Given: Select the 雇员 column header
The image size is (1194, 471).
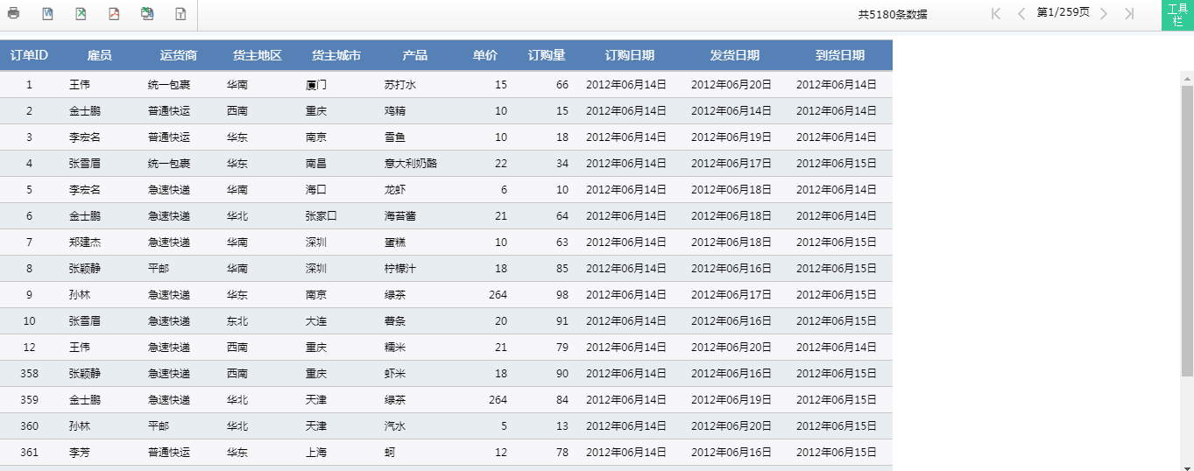Looking at the screenshot, I should (x=100, y=55).
